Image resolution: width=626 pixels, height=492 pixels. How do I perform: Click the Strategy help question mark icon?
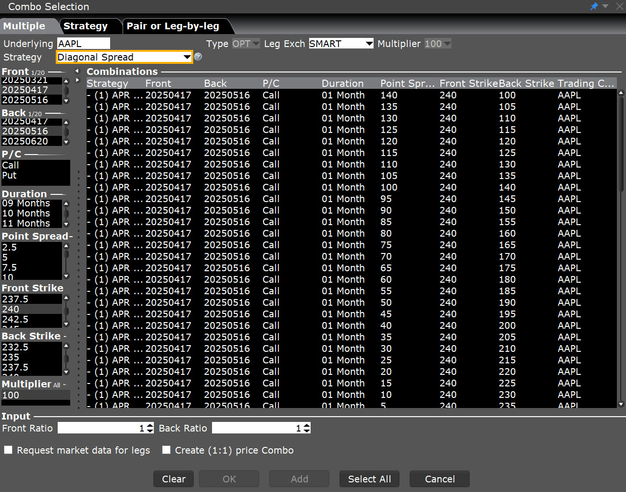tap(198, 57)
